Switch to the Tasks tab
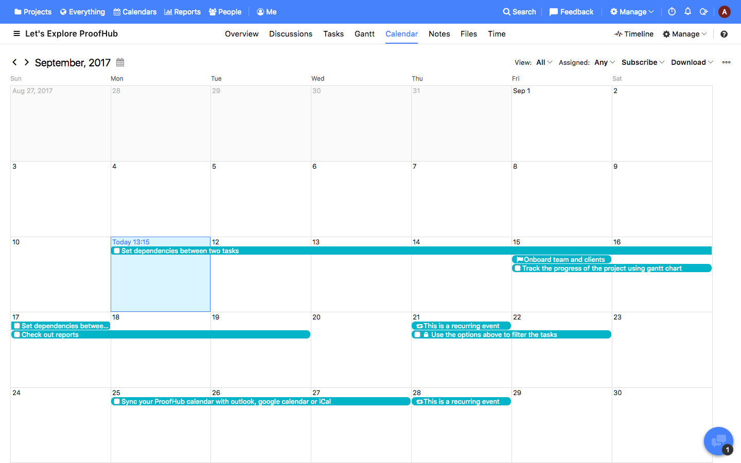The width and height of the screenshot is (741, 463). coord(333,34)
